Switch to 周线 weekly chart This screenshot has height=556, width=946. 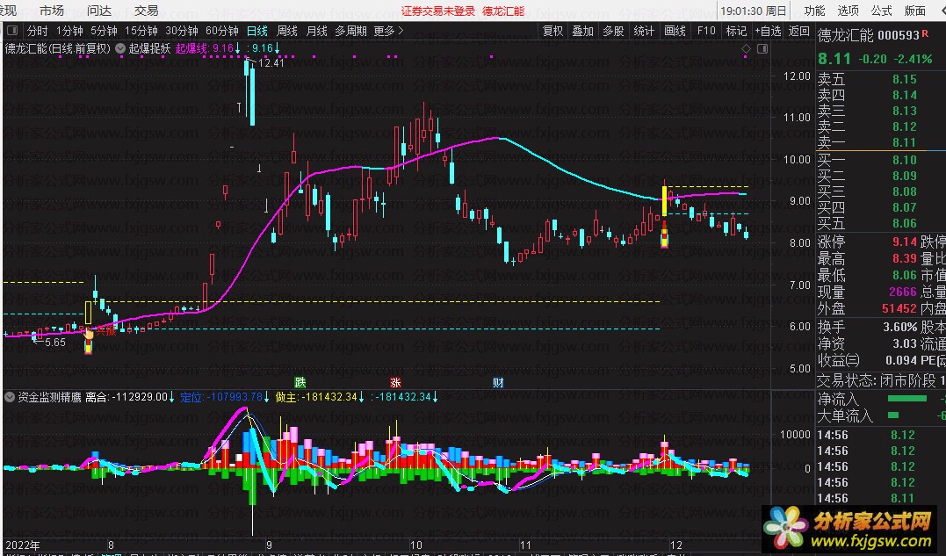(x=287, y=30)
